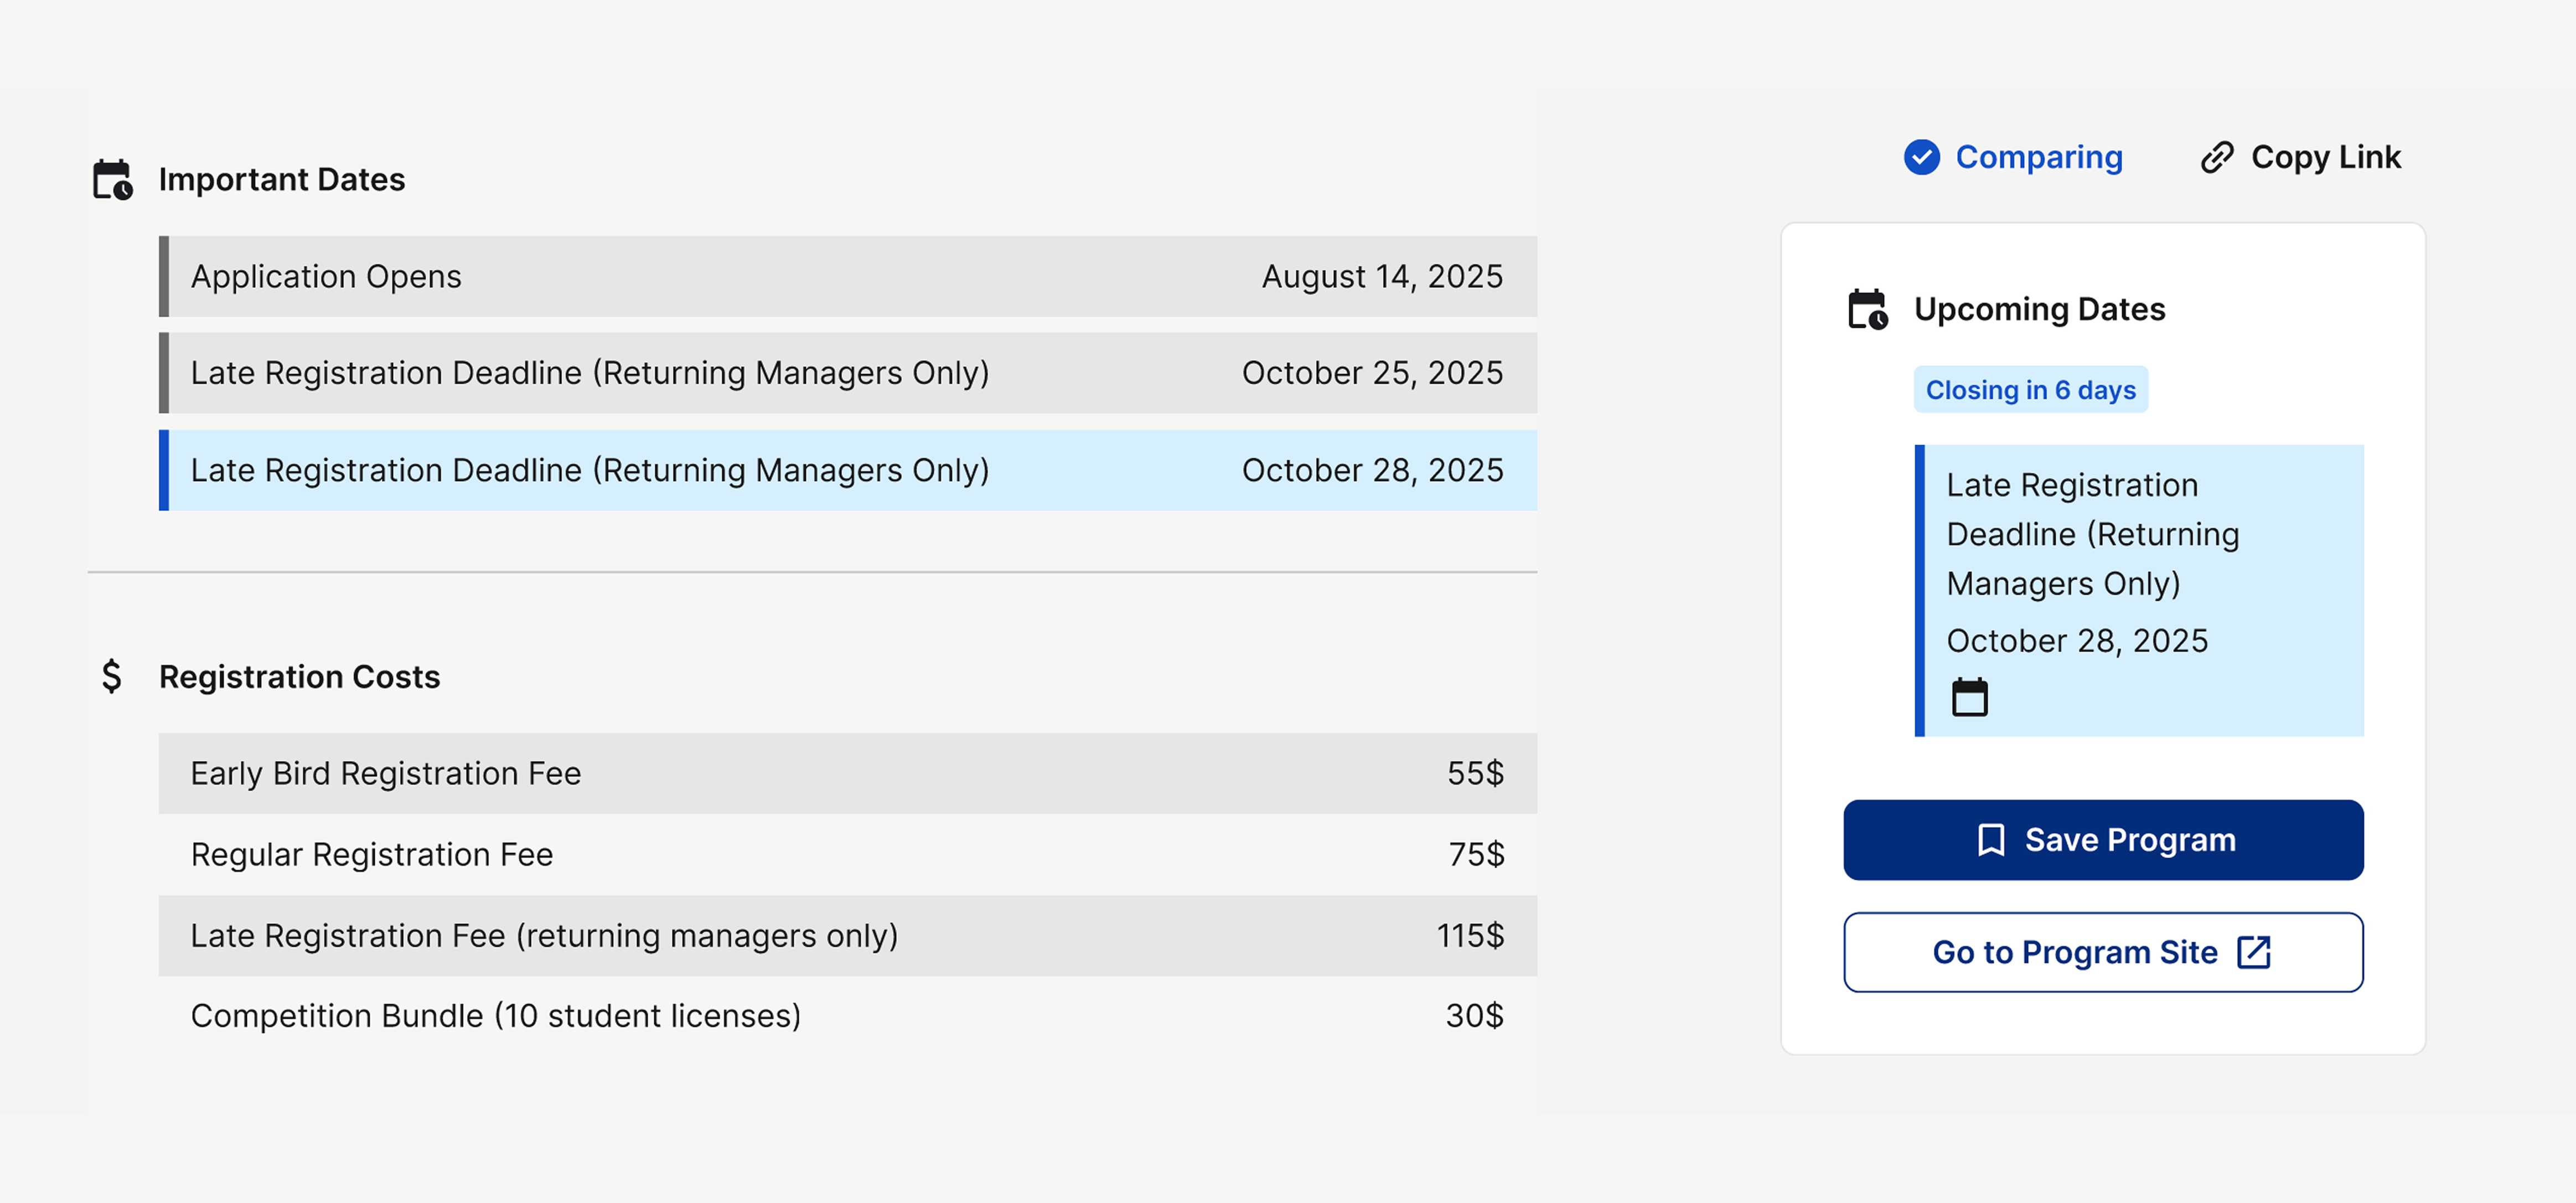This screenshot has height=1203, width=2576.
Task: Select the Application Opens date row
Action: [x=848, y=277]
